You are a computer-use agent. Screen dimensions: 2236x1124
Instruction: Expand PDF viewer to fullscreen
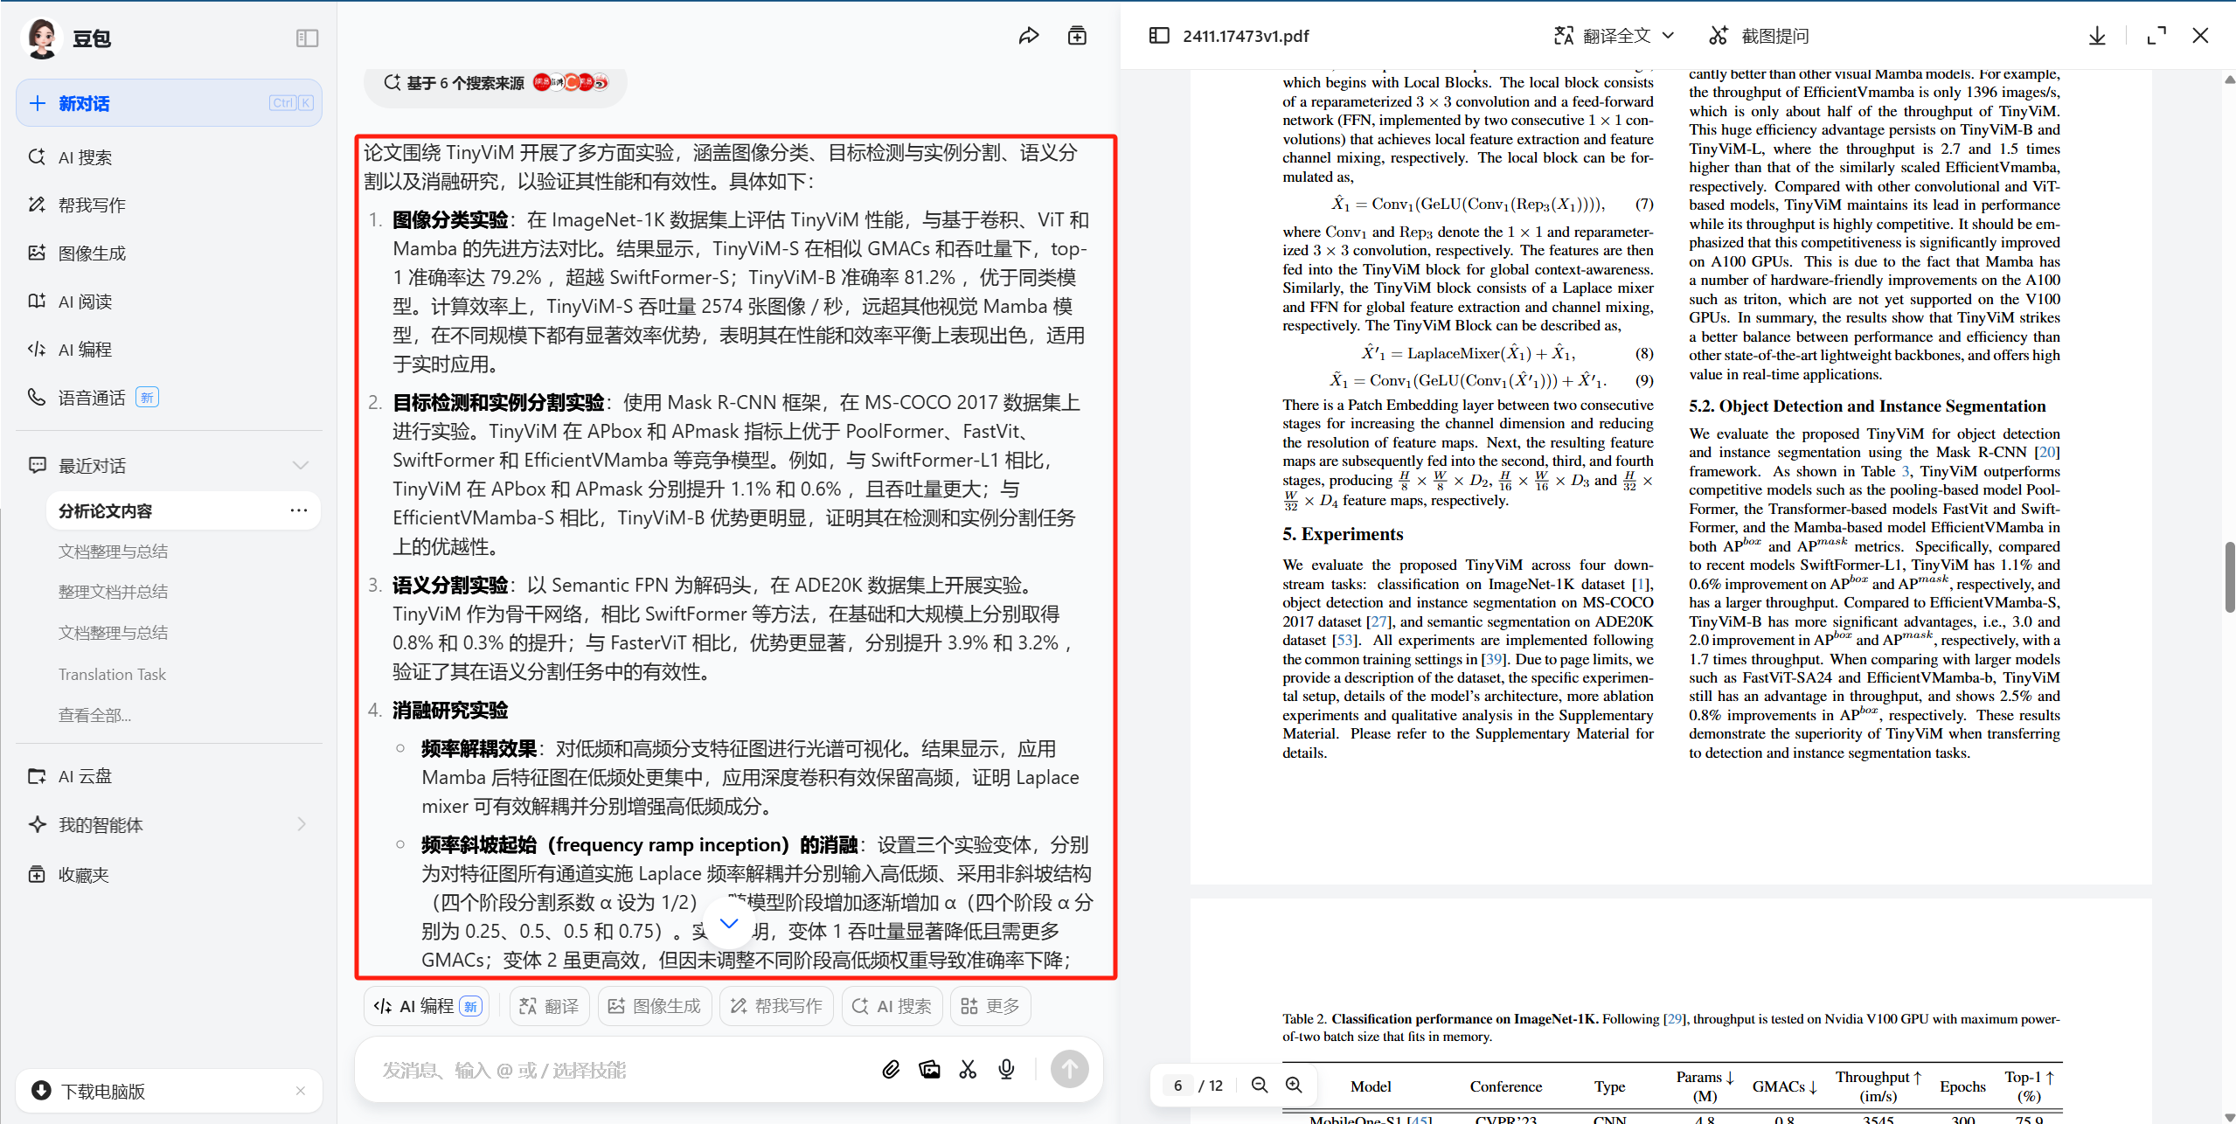[x=2156, y=36]
